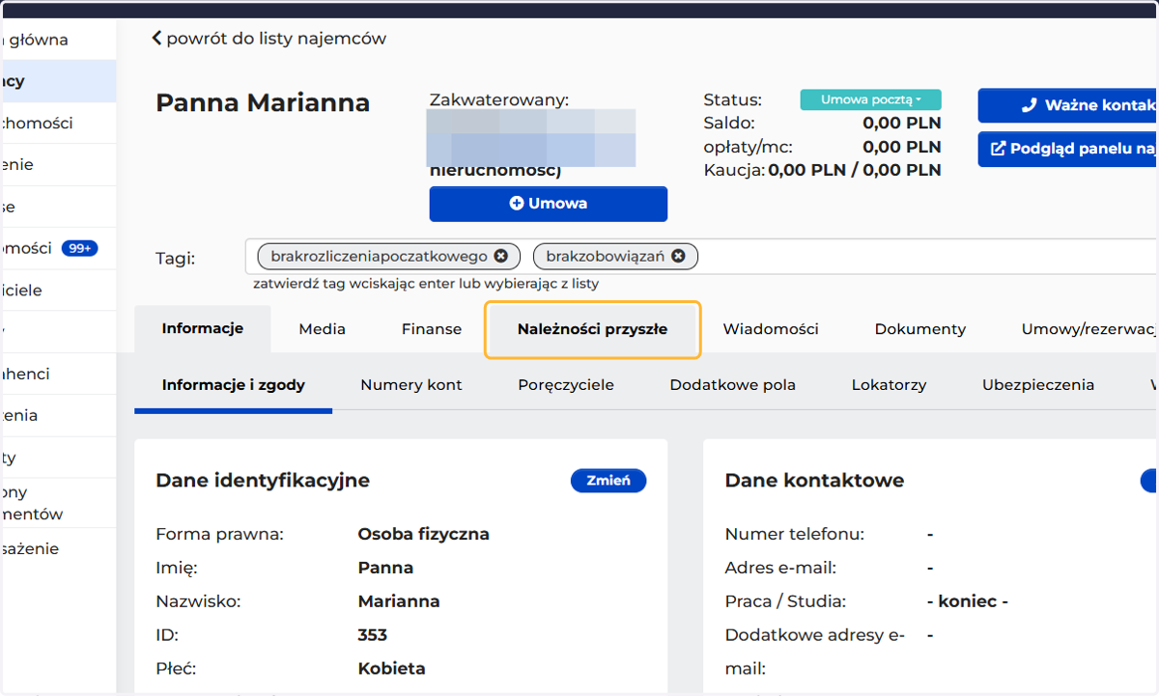Viewport: 1159px width, 696px height.
Task: Click the 99+ notification badge
Action: point(79,248)
